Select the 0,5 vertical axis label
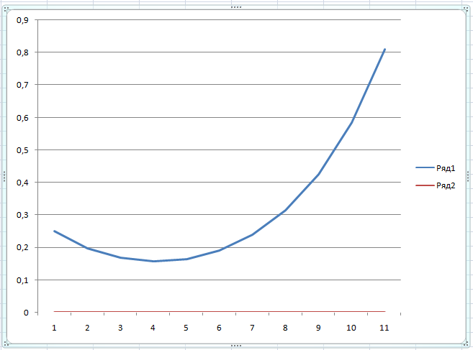473x350 pixels. click(x=22, y=150)
